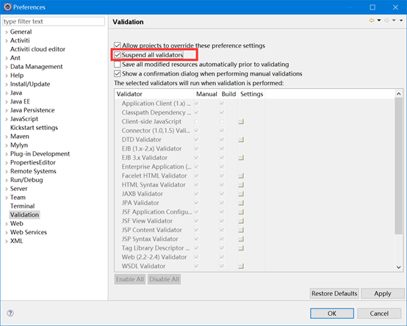Open the page view menu dropdown
Viewport: 407px width, 326px height.
coord(401,21)
